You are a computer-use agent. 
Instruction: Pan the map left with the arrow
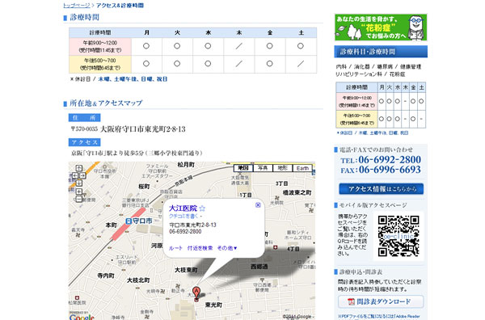[x=75, y=175]
